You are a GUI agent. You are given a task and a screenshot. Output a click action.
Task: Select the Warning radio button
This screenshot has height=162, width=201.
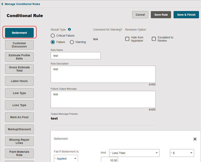(x=72, y=42)
